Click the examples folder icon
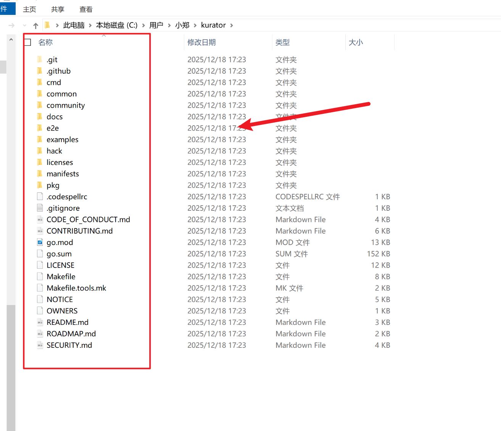The width and height of the screenshot is (501, 431). [40, 139]
